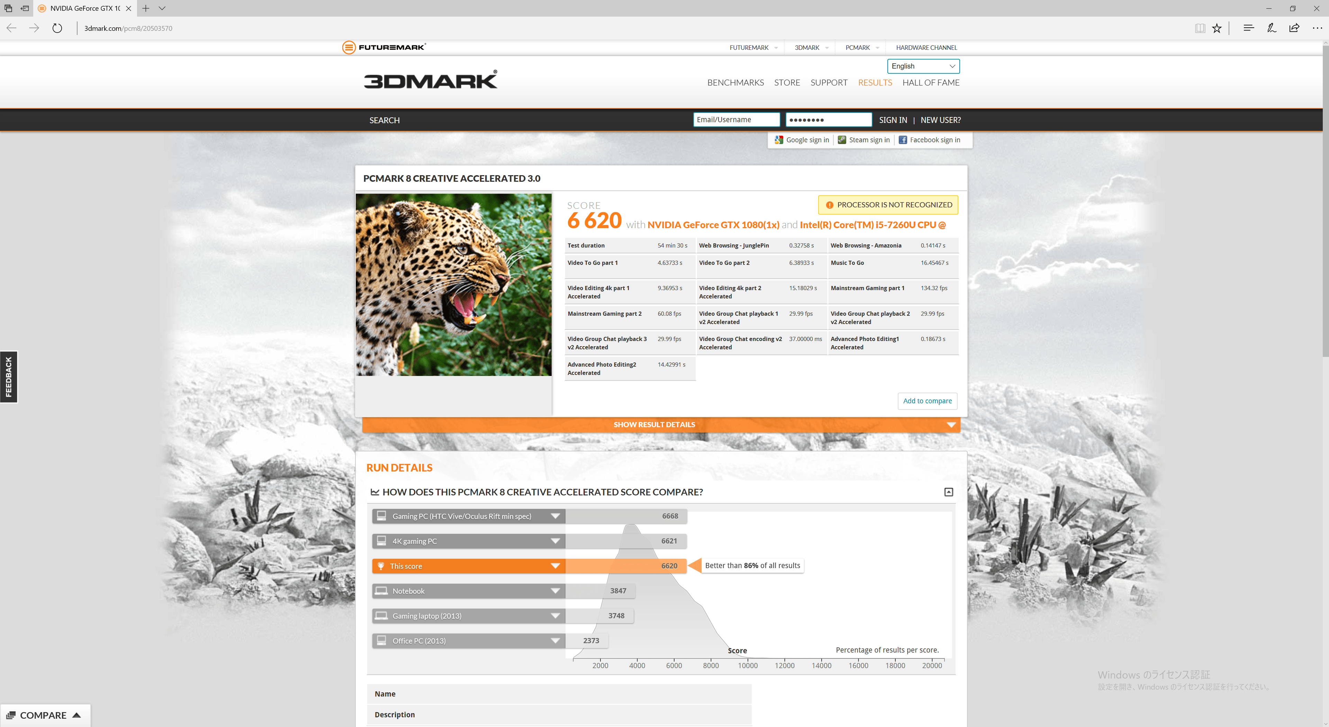The height and width of the screenshot is (727, 1329).
Task: Open BENCHMARKS menu
Action: pos(735,82)
